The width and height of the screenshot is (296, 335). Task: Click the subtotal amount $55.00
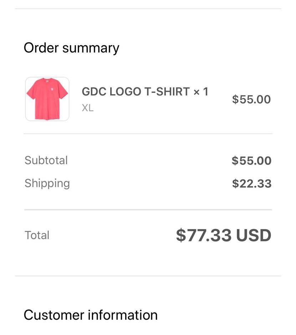coord(251,161)
